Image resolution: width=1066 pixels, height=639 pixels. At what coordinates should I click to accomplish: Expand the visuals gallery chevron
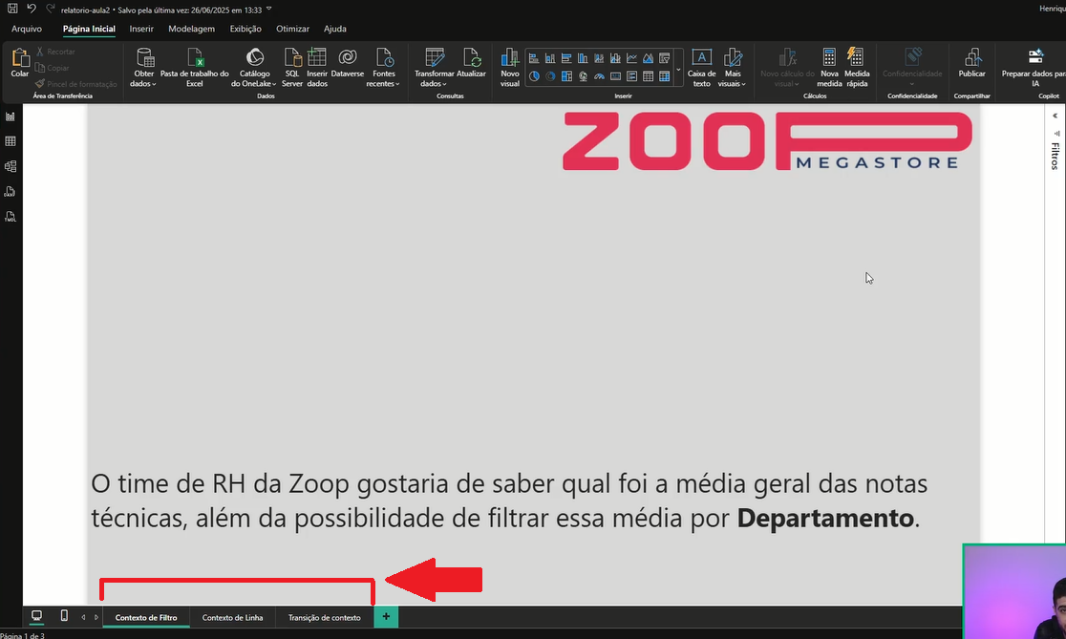click(678, 68)
